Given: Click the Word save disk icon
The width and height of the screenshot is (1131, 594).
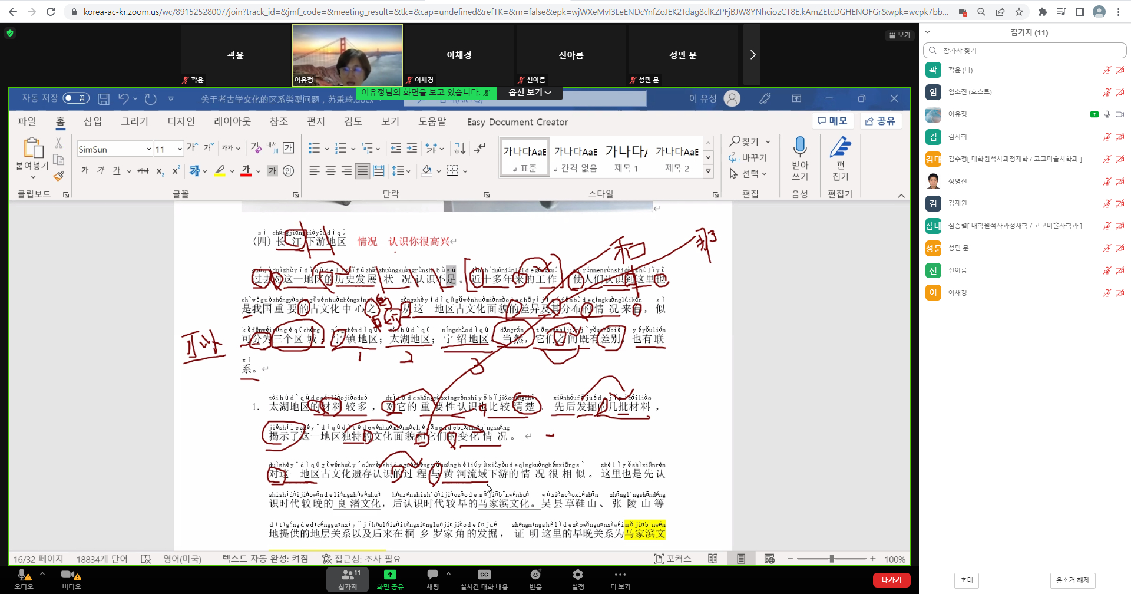Looking at the screenshot, I should 104,99.
